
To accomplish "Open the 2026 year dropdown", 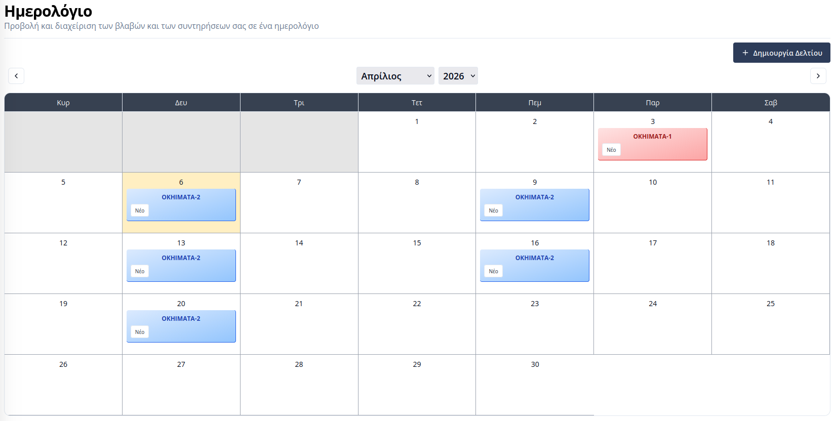I will click(x=457, y=75).
